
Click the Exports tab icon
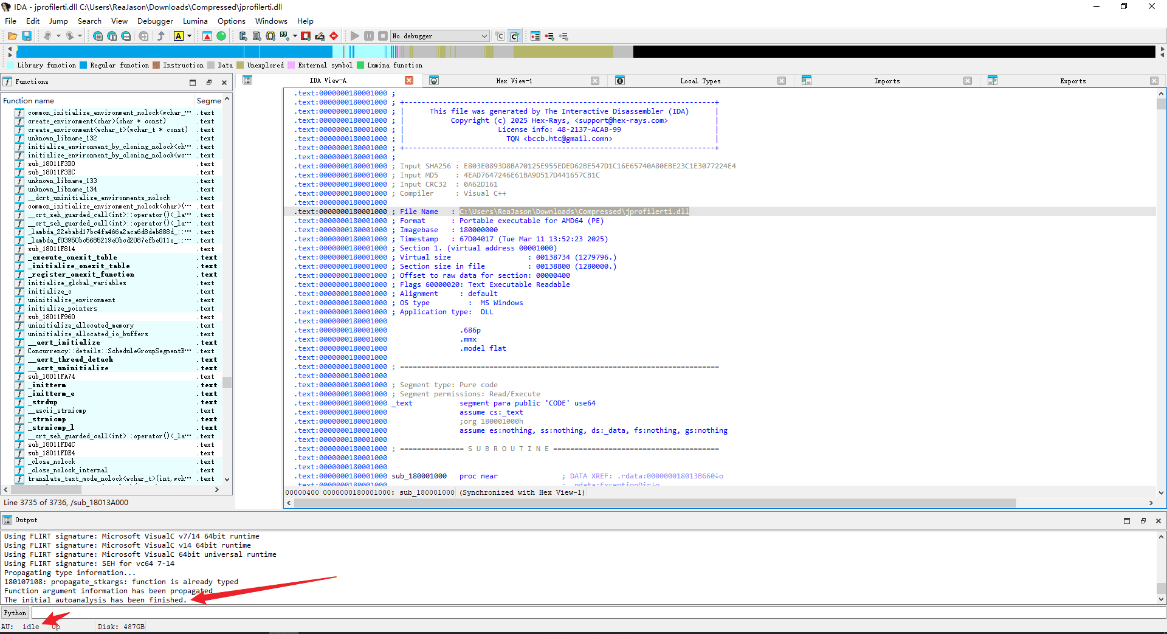993,80
